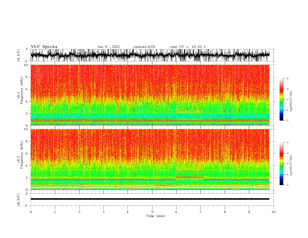The width and height of the screenshot is (308, 238).
Task: Click inside the ch.2 spectrogram panel
Action: [150, 159]
